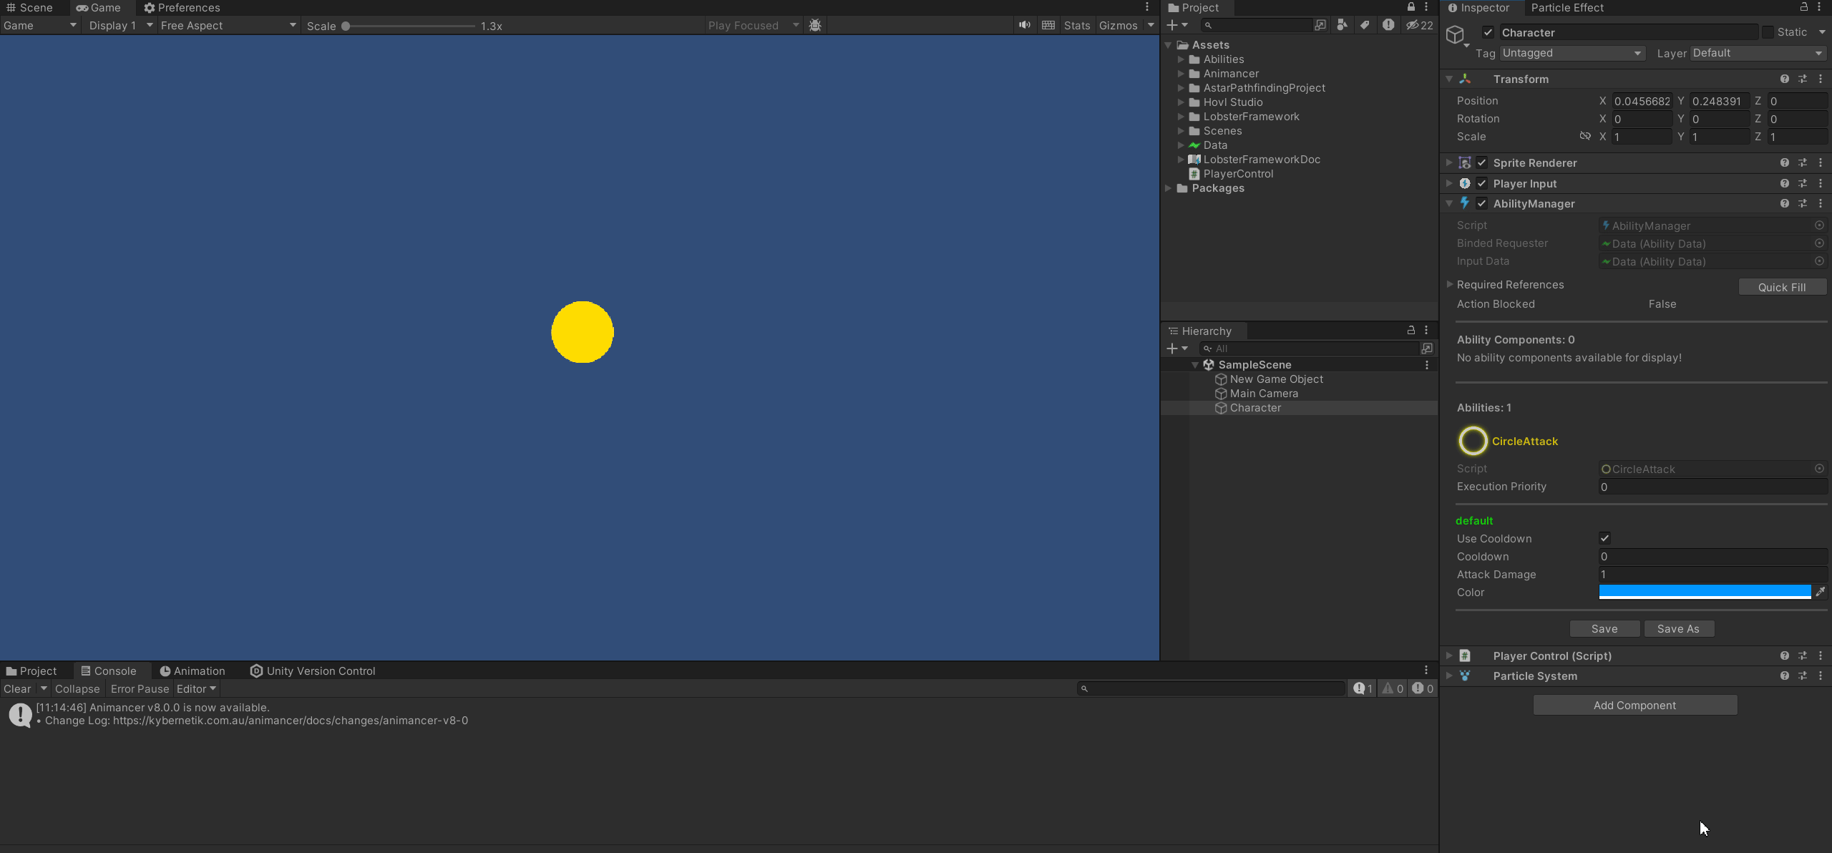This screenshot has height=853, width=1832.
Task: Expand the Required References foldout
Action: pyautogui.click(x=1450, y=284)
